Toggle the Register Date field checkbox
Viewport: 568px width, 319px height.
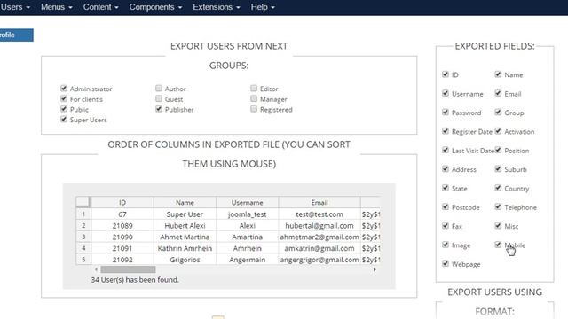coord(446,131)
